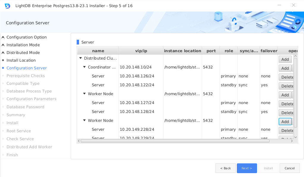The image size is (304, 177).
Task: Click Coordinator instance location /home/lightdb/st...
Action: (182, 67)
